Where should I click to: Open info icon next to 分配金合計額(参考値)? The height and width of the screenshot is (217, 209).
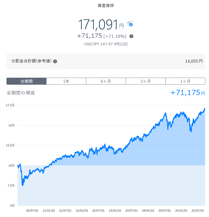coord(55,61)
